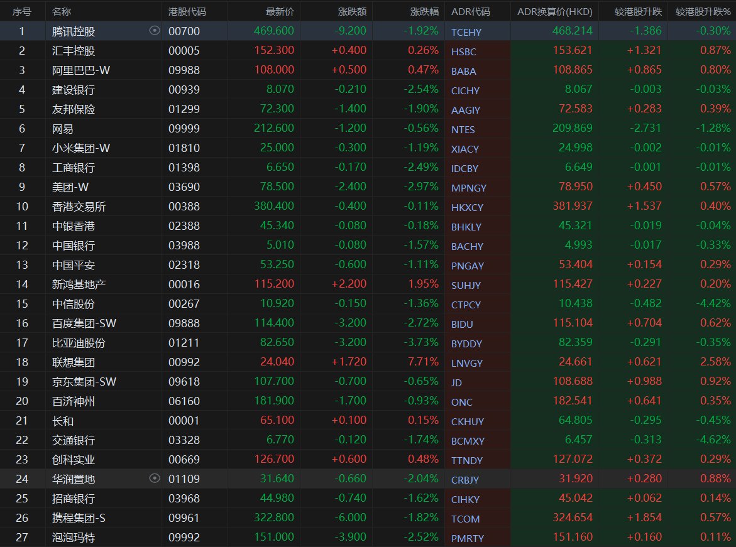Viewport: 736px width, 547px height.
Task: Click the circle icon beside 华润置地
Action: coord(155,479)
